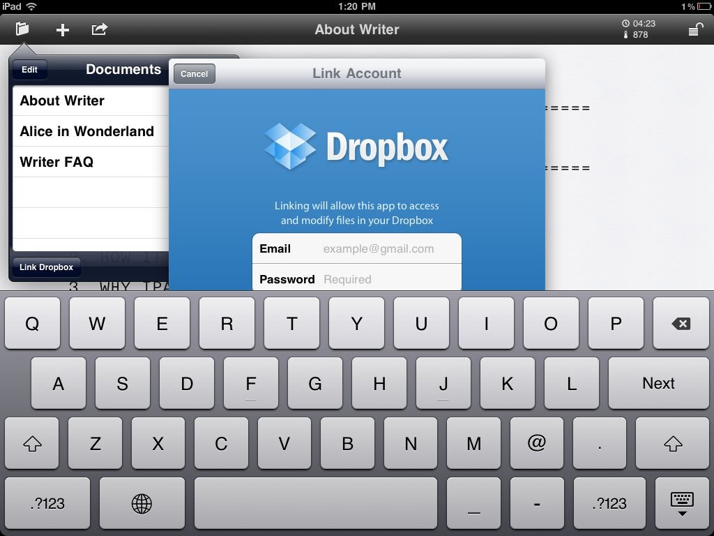Viewport: 714px width, 536px height.
Task: Tap the X key
Action: (x=158, y=443)
